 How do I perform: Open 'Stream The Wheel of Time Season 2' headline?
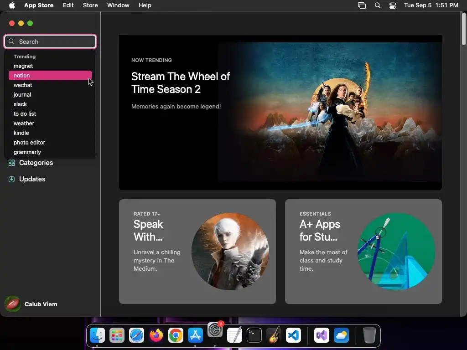point(181,83)
